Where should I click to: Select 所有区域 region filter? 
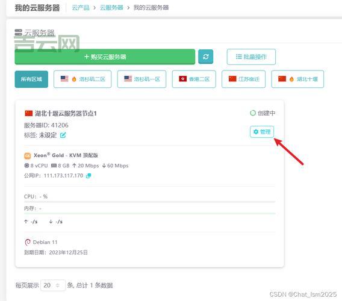click(x=31, y=79)
